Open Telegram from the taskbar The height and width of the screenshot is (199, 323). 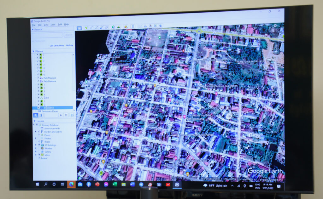coord(141,185)
